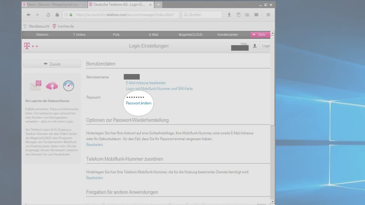Click Login mit Mobilfunk-Nummer und SIM-Karte link
The width and height of the screenshot is (365, 205).
(x=159, y=89)
